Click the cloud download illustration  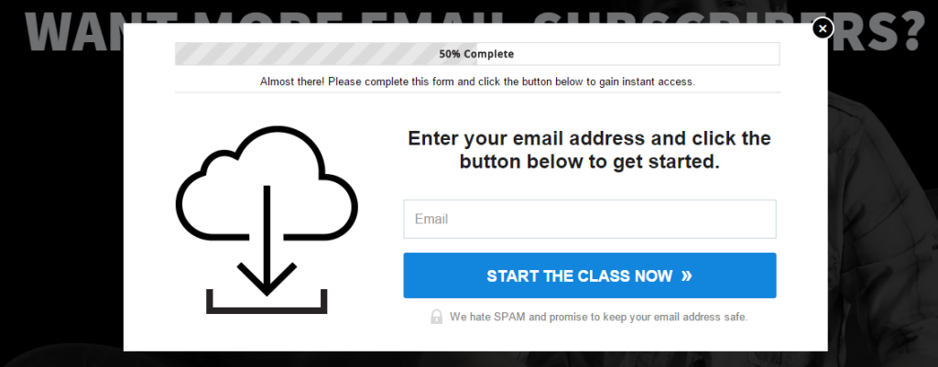pos(267,220)
